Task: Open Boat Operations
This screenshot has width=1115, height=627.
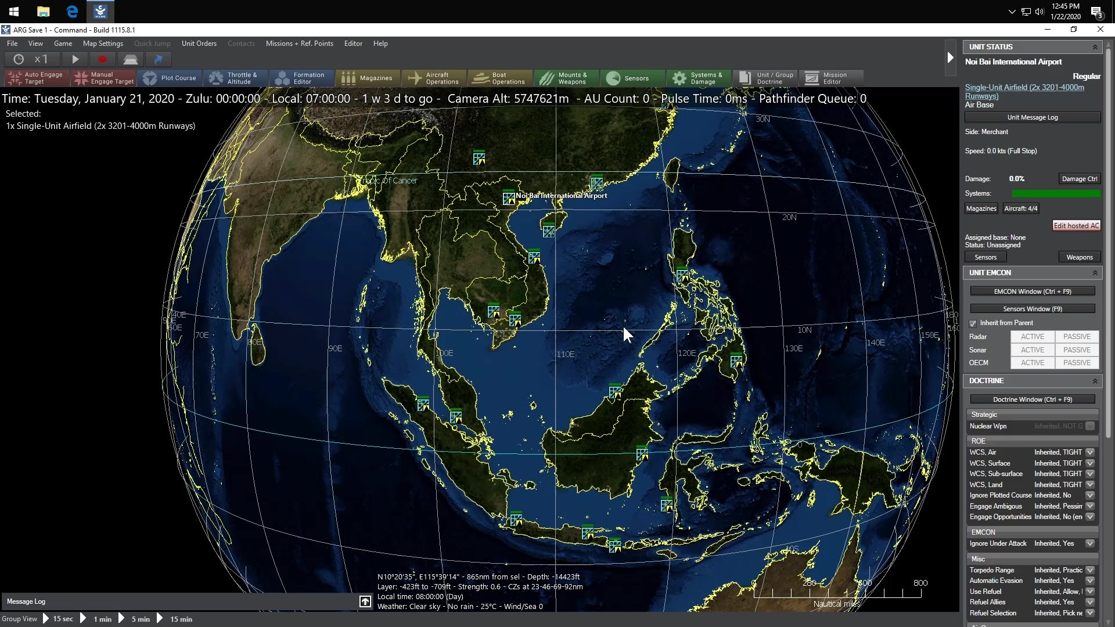Action: pyautogui.click(x=499, y=78)
